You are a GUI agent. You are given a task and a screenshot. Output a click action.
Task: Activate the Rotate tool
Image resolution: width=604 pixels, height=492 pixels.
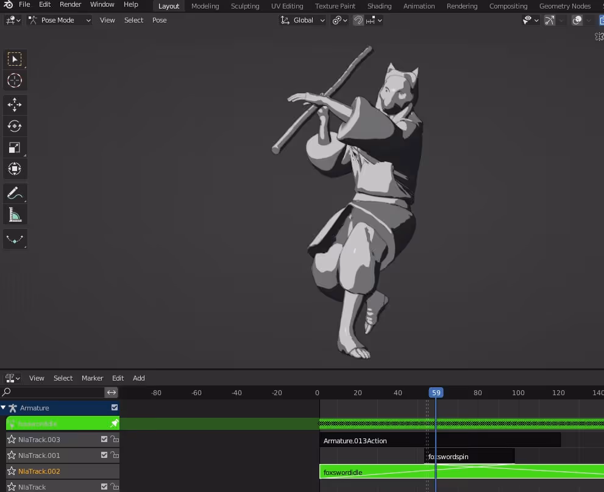15,126
